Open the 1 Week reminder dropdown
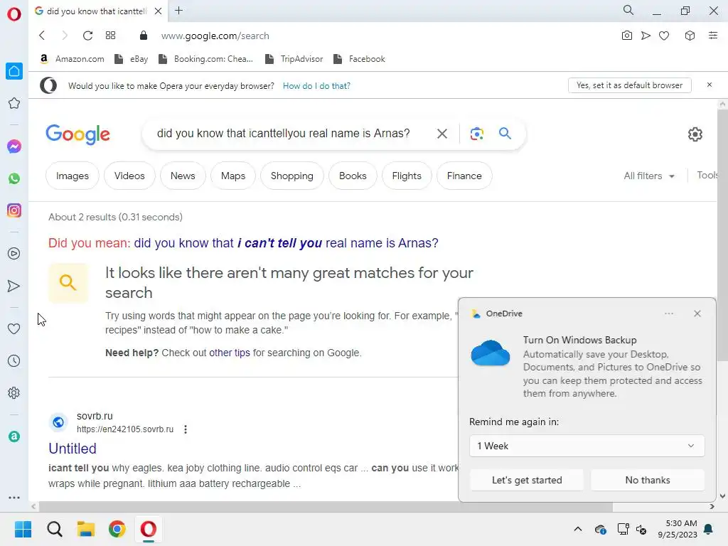 (587, 446)
